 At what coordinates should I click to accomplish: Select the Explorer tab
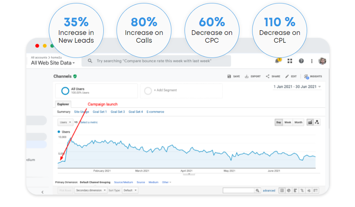coord(63,104)
